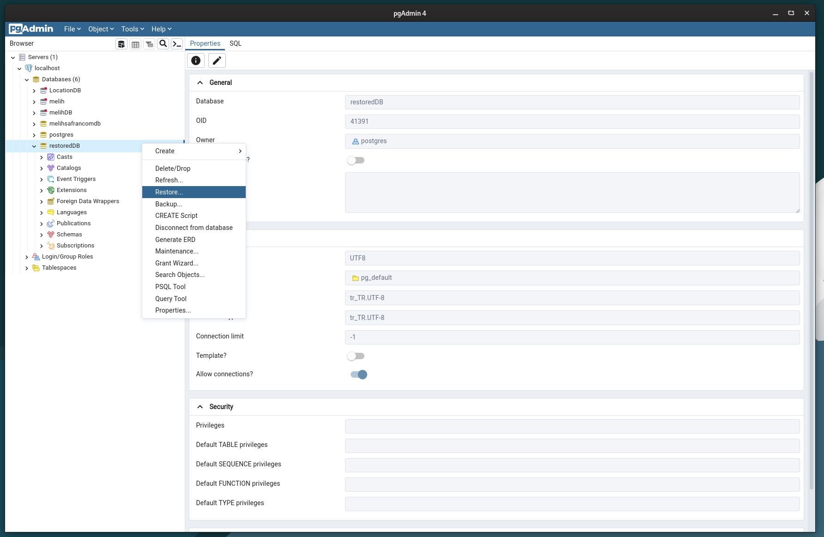
Task: Choose Grant Wizard... menu entry
Action: point(194,263)
